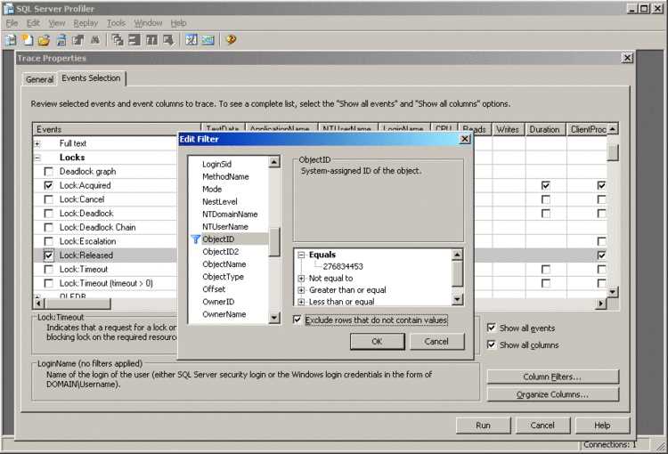Close the Edit Filter dialog
The width and height of the screenshot is (668, 454).
465,139
